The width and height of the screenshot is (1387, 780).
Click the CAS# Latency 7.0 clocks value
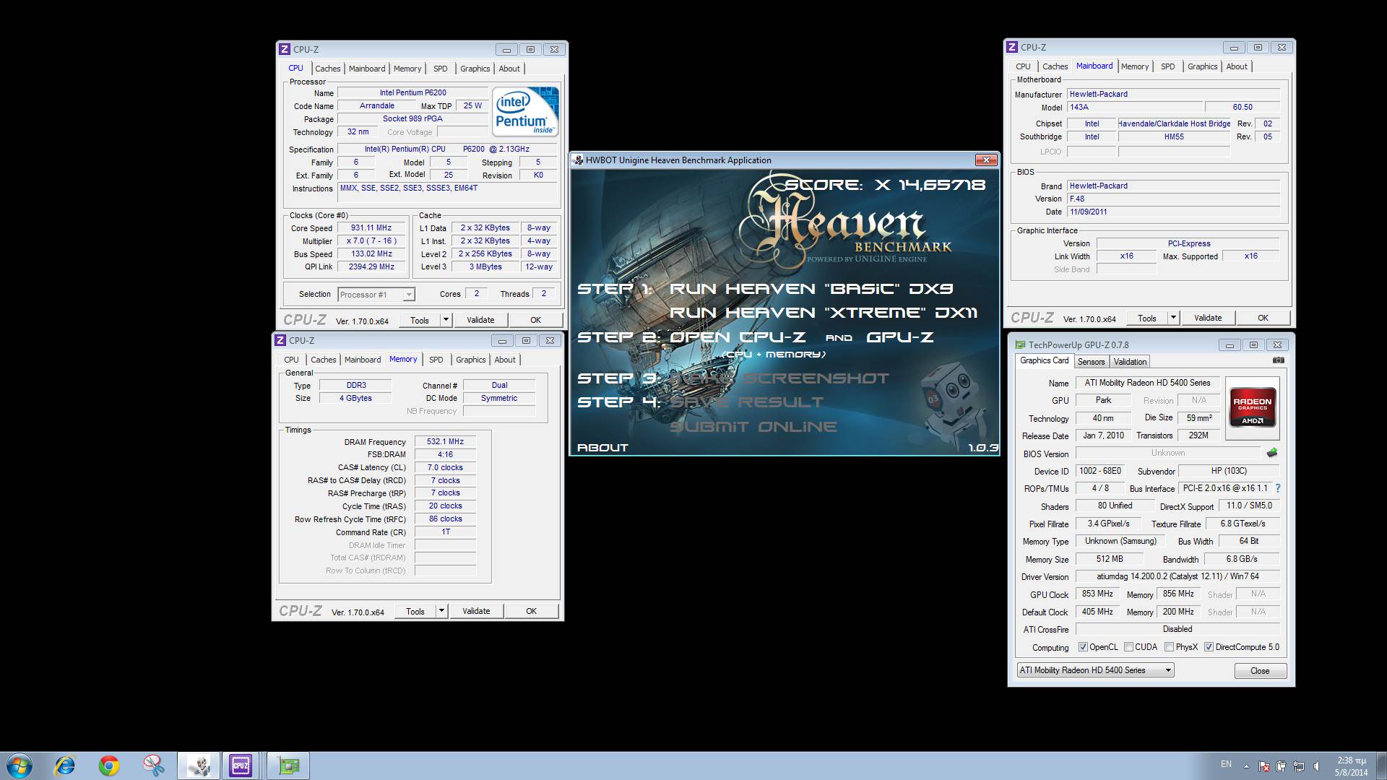pos(445,467)
